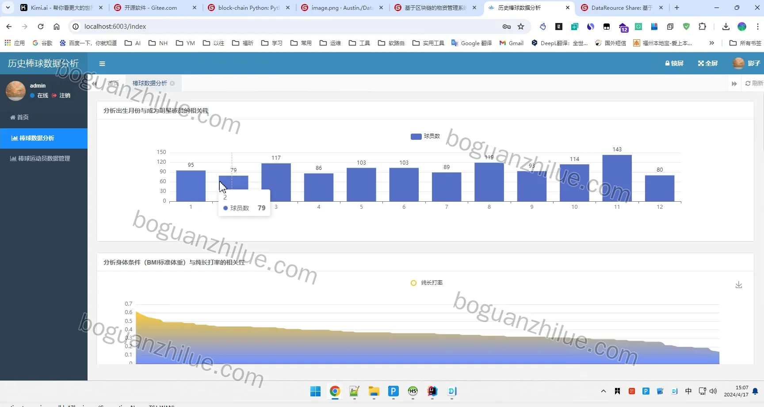Screen dimensions: 764x407
Task: Close the 棒球数据分析 page tab
Action: [x=172, y=83]
